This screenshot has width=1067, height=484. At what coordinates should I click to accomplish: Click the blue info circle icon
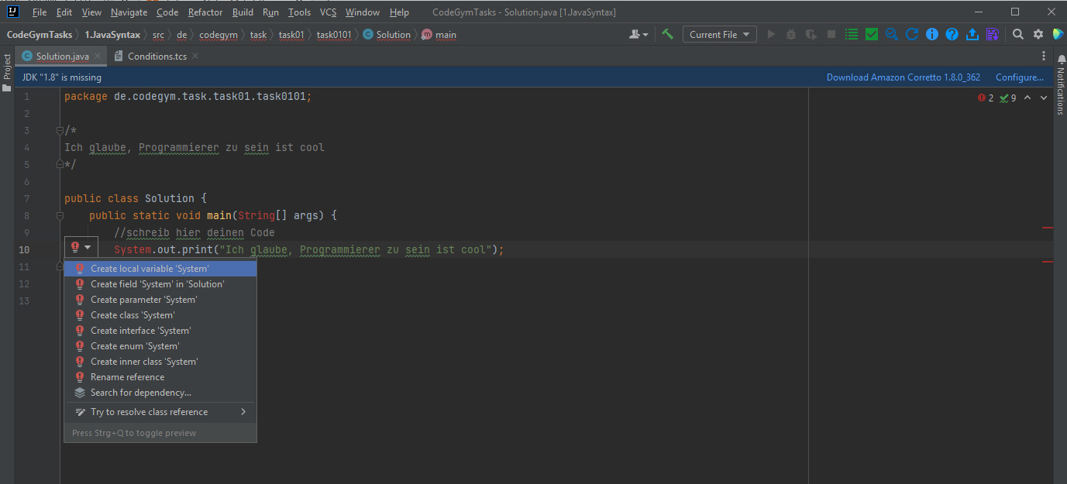point(932,34)
